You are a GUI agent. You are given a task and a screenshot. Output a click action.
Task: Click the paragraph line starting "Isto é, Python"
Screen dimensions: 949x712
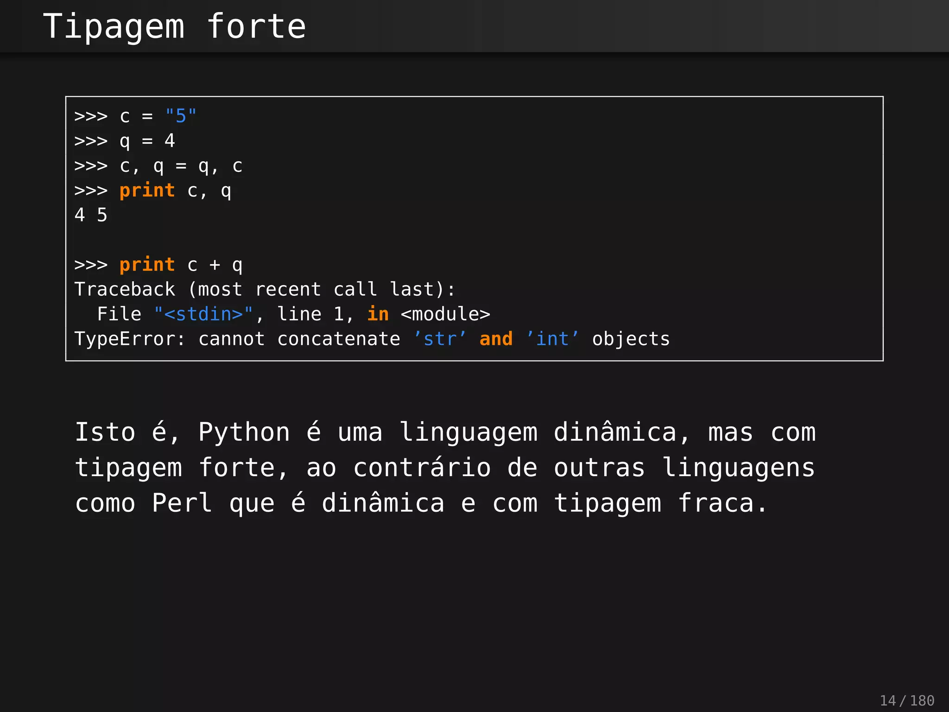pyautogui.click(x=445, y=433)
